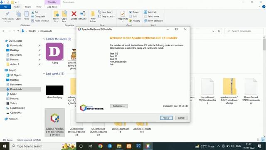Open the Open dropdown in ribbon
The height and width of the screenshot is (150, 266).
tap(135, 12)
